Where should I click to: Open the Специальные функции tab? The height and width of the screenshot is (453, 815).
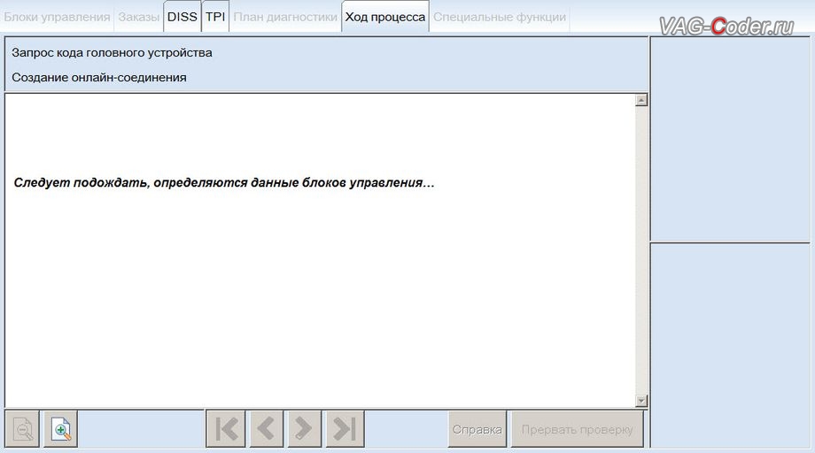(x=500, y=17)
